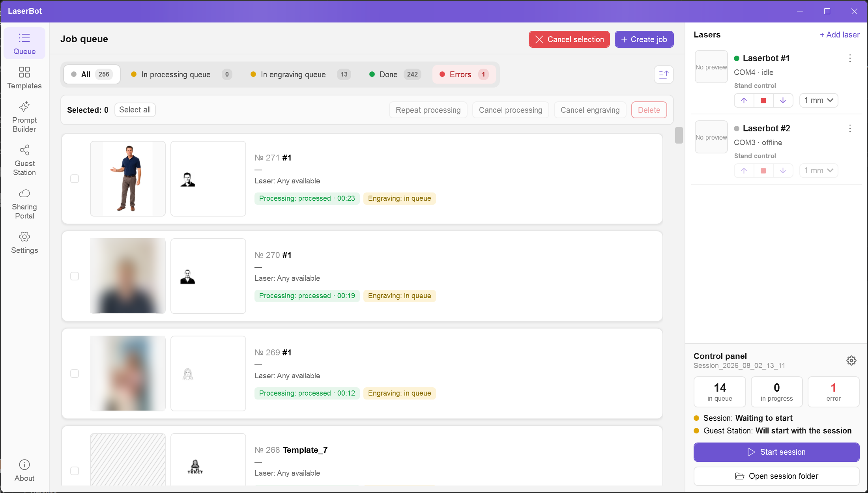Open Settings in the sidebar

point(24,243)
